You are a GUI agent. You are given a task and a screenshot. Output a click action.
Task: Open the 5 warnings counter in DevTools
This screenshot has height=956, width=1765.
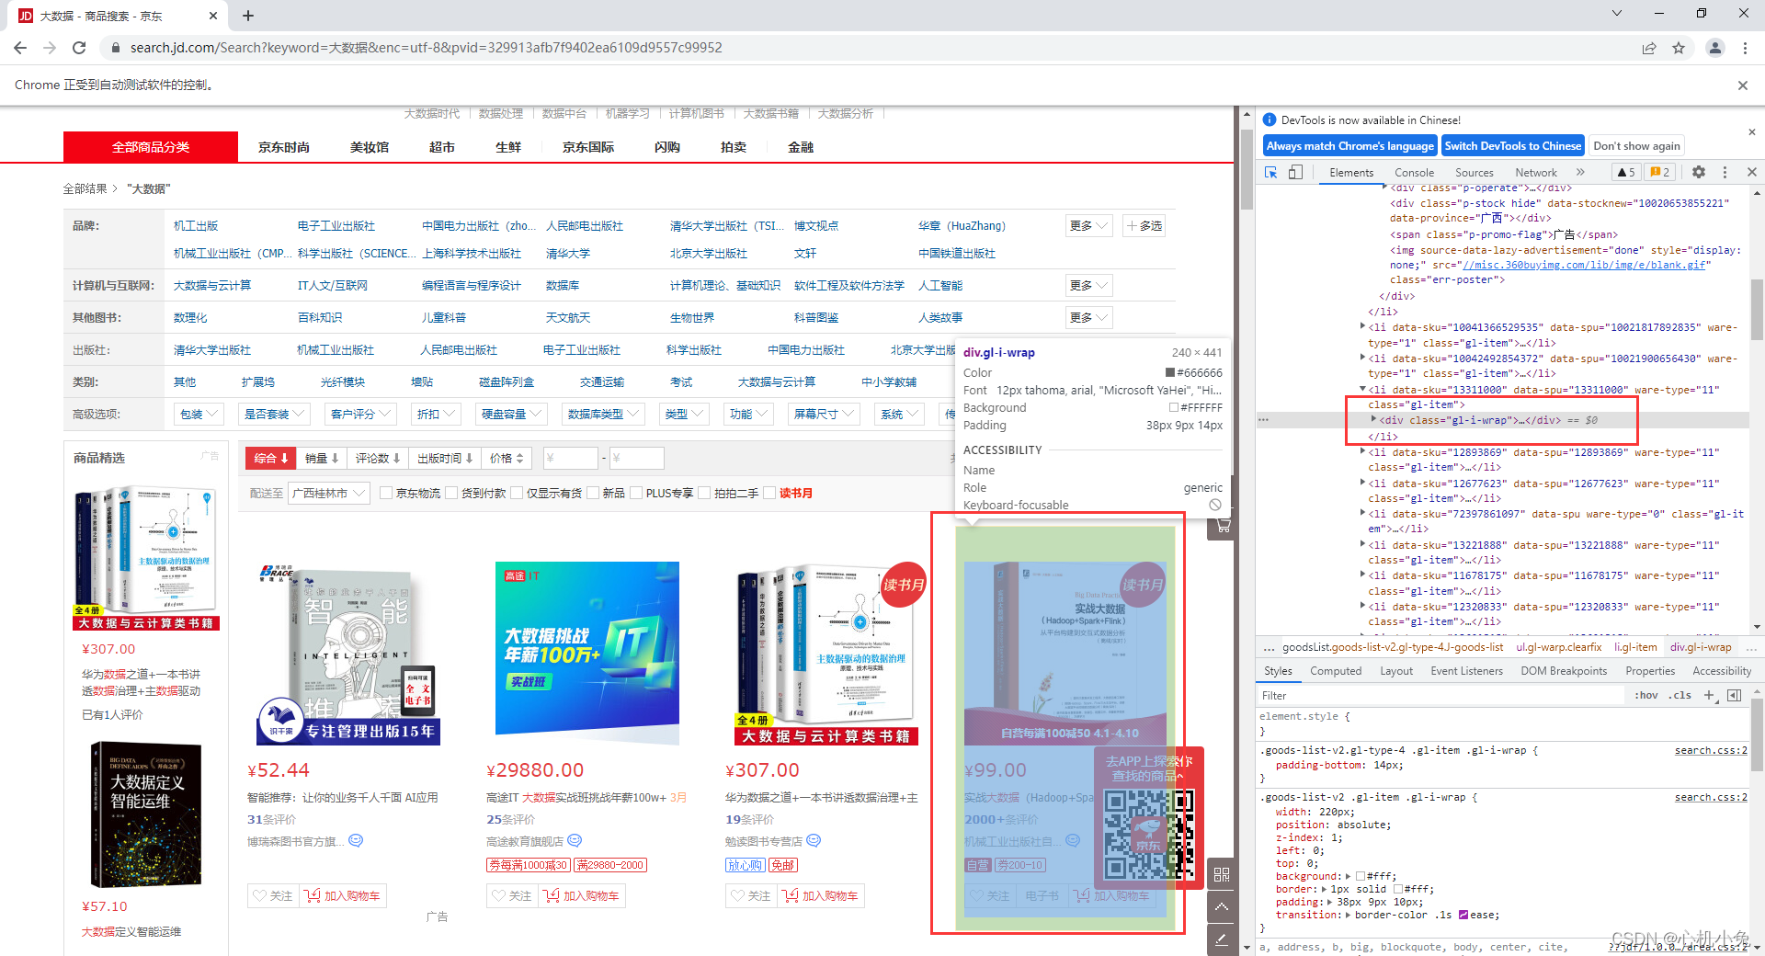[x=1626, y=172]
